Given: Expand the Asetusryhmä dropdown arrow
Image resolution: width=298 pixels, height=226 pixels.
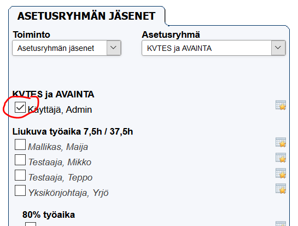Looking at the screenshot, I should click(278, 48).
